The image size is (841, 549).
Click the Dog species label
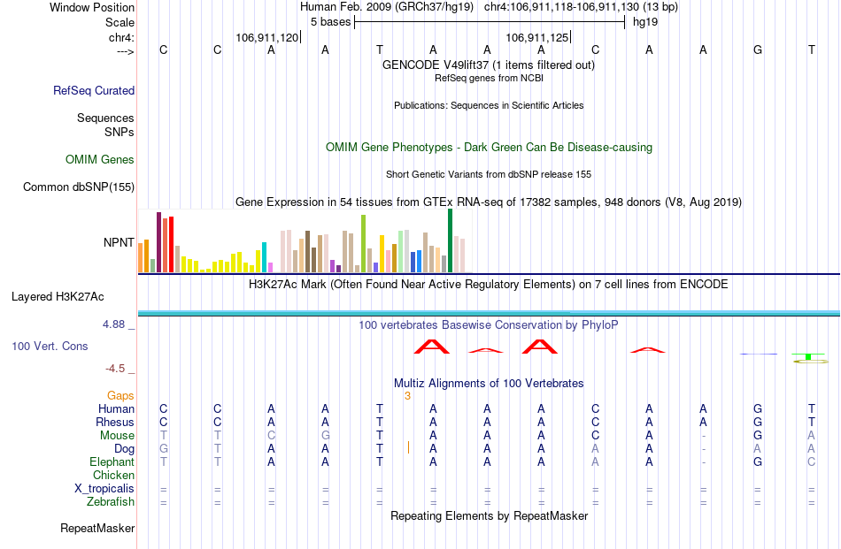124,449
